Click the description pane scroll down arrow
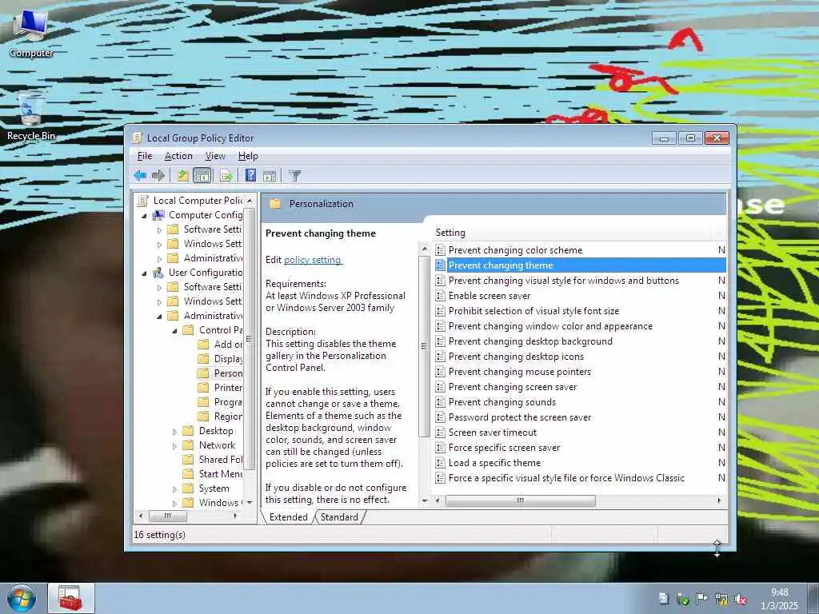Image resolution: width=819 pixels, height=614 pixels. click(424, 500)
